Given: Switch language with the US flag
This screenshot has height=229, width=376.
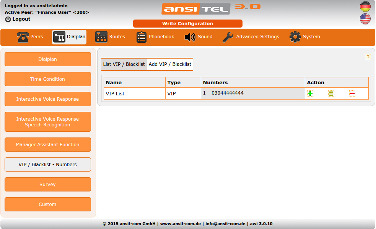Looking at the screenshot, I should tap(365, 19).
